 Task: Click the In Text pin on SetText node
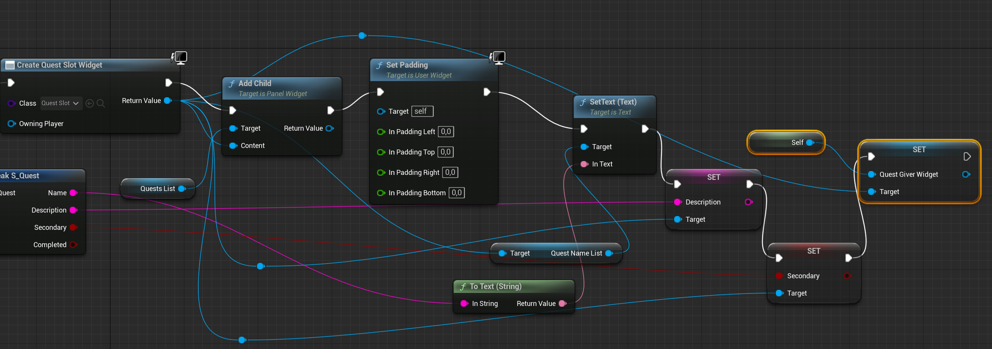584,164
